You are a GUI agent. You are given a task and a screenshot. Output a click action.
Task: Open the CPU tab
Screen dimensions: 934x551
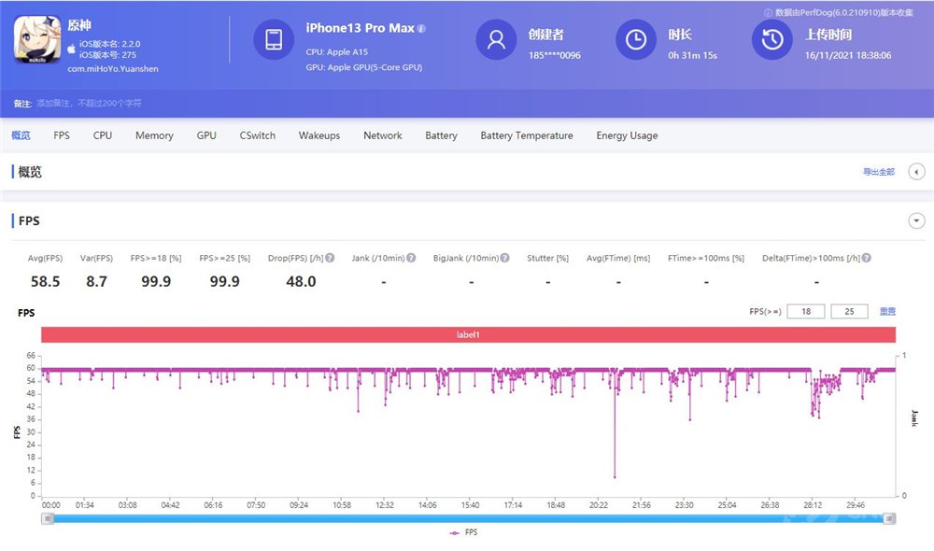pyautogui.click(x=103, y=135)
